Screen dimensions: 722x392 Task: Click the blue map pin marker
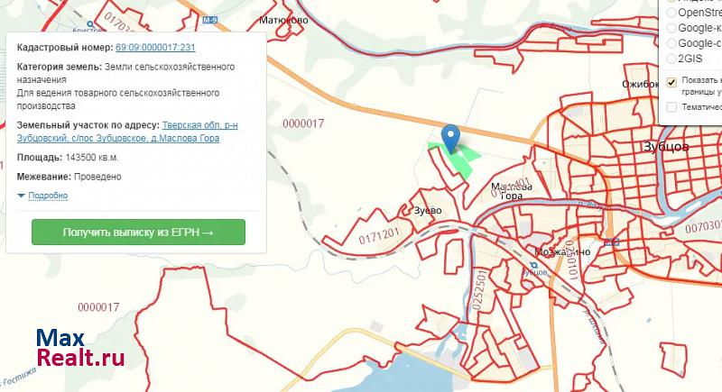450,139
